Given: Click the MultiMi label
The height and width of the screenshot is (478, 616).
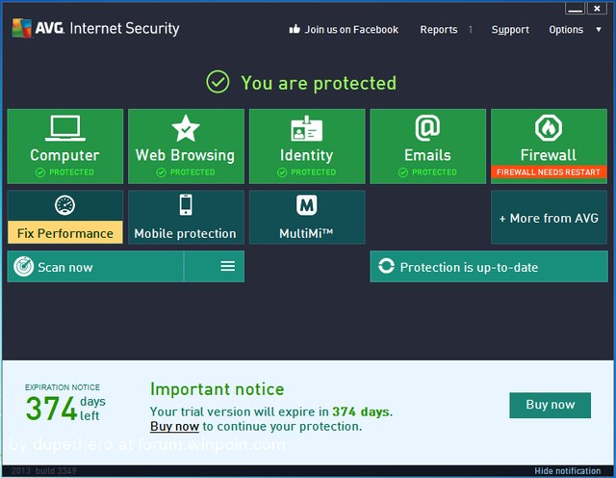Looking at the screenshot, I should pos(306,233).
